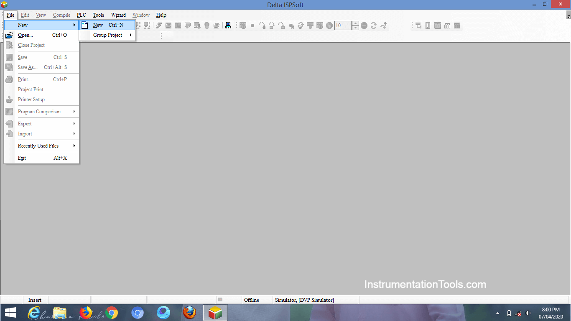Click the network tray icon with red X
571x321 pixels.
519,313
